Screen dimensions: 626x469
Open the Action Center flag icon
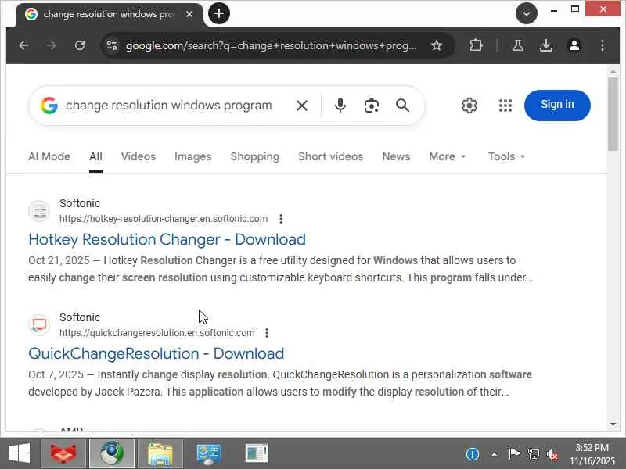pos(514,454)
